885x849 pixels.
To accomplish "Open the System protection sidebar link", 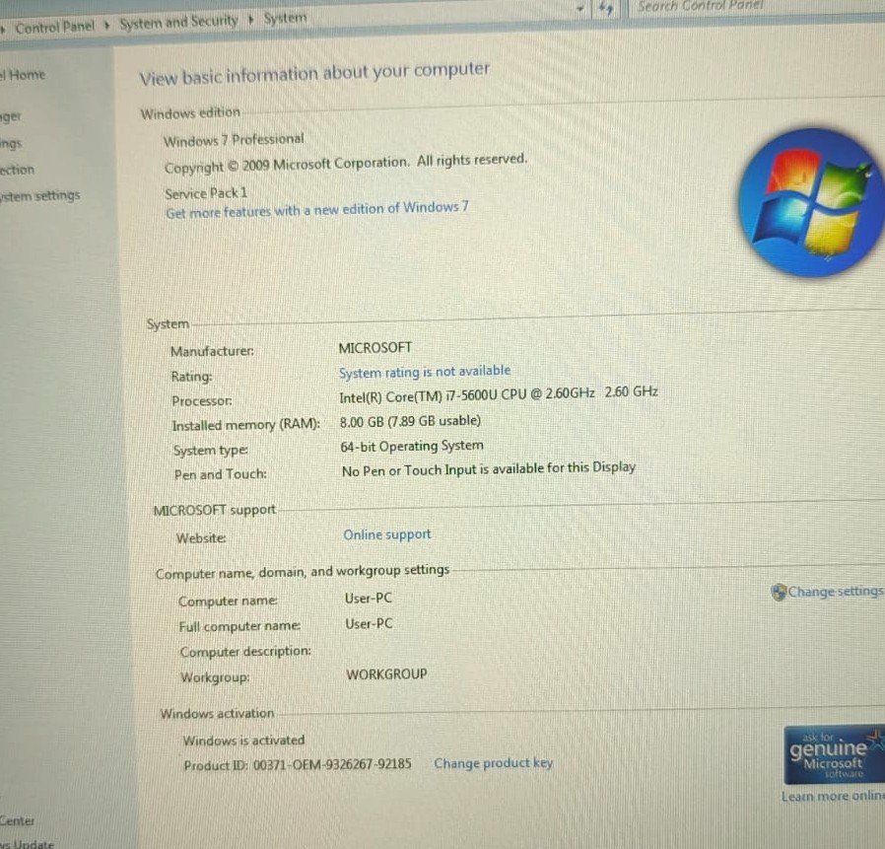I will click(x=17, y=170).
